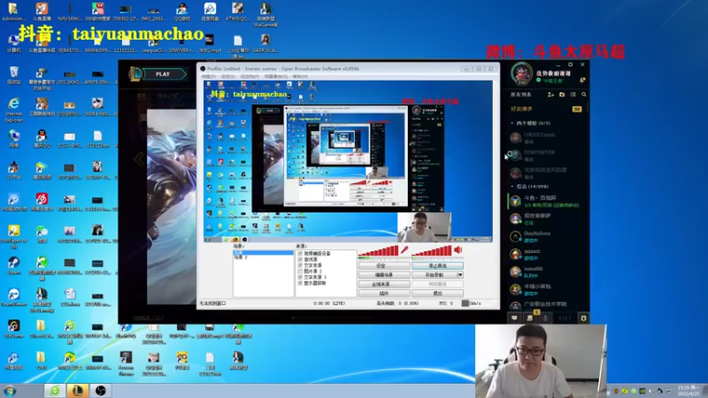Open the Internet Explorer desktop icon
Viewport: 708px width, 398px height.
(13, 110)
